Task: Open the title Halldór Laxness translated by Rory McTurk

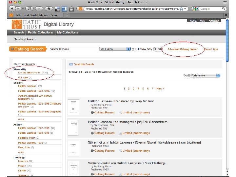Action: 121,101
